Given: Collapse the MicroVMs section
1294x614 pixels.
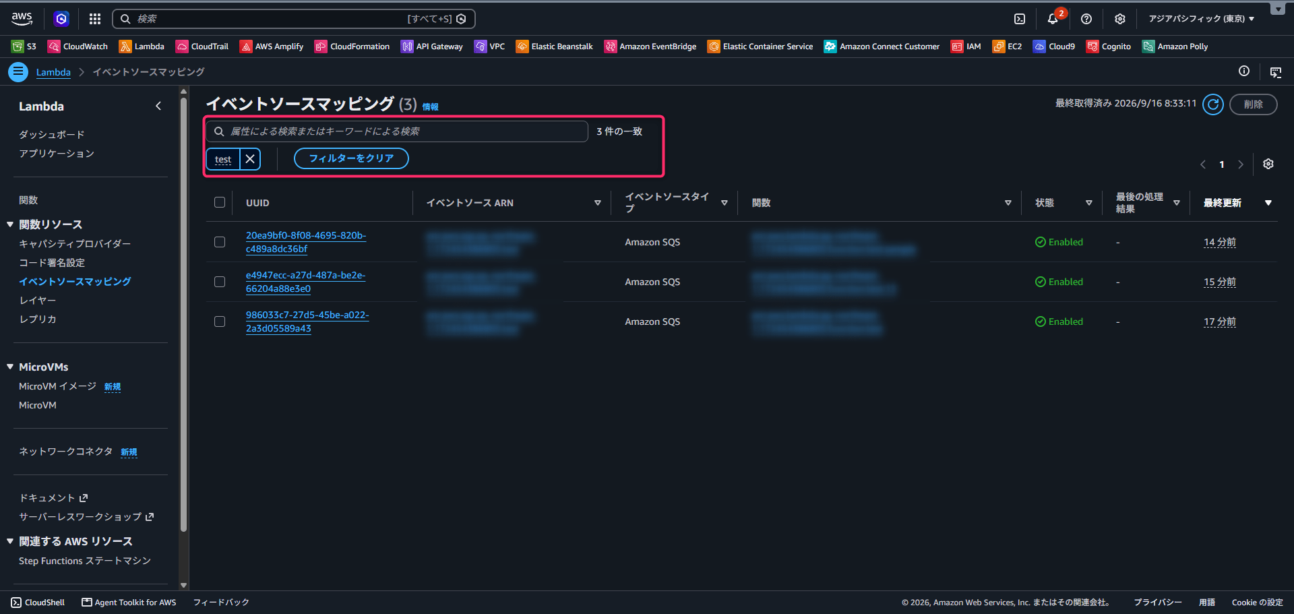Looking at the screenshot, I should coord(10,367).
